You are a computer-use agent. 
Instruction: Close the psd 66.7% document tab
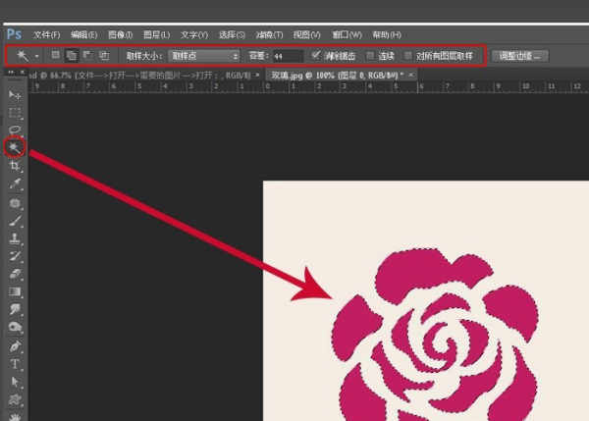[x=257, y=75]
